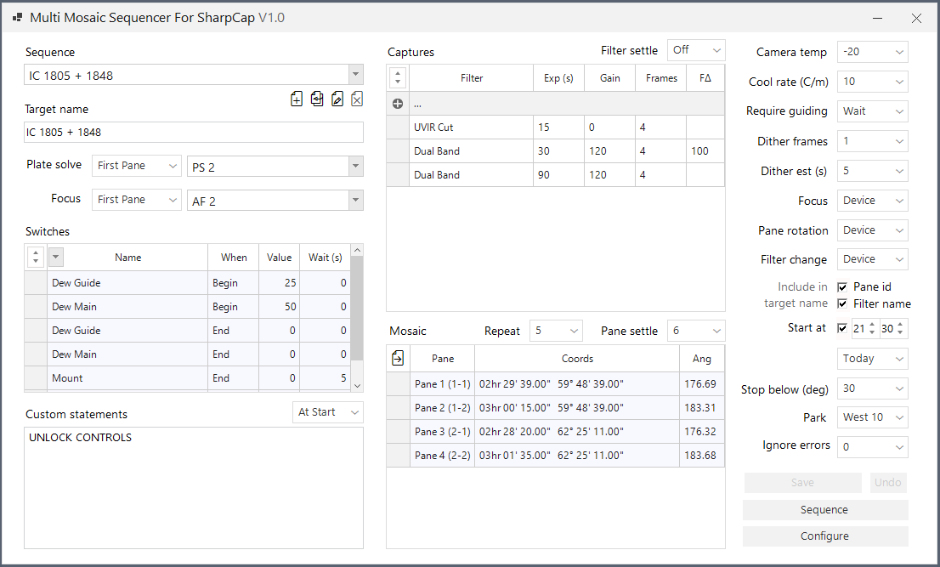The width and height of the screenshot is (940, 567).
Task: Rename sequence using the pencil icon
Action: 337,99
